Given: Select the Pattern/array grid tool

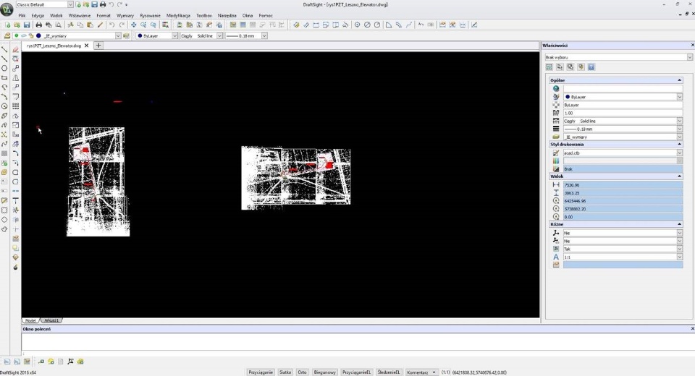Looking at the screenshot, I should point(15,106).
